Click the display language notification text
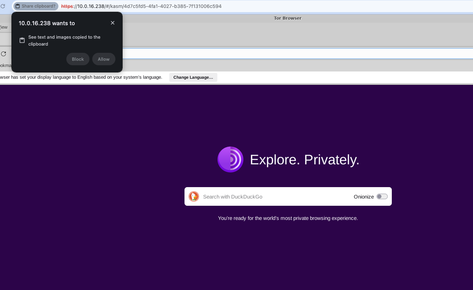Image resolution: width=473 pixels, height=290 pixels. [x=81, y=77]
